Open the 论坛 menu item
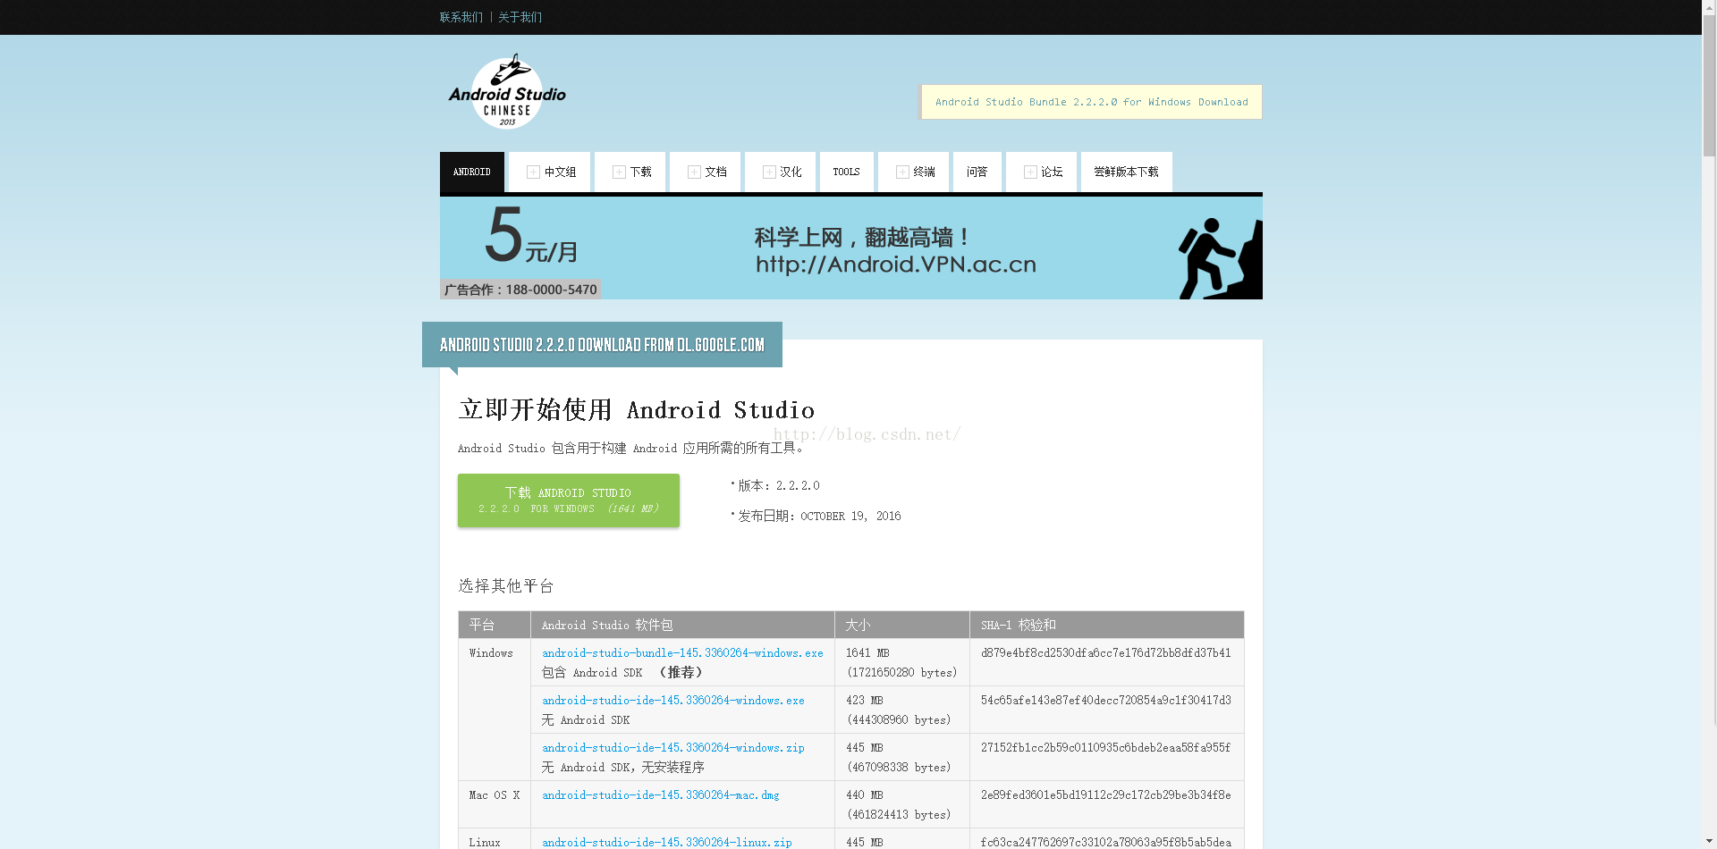This screenshot has height=849, width=1717. [1042, 172]
